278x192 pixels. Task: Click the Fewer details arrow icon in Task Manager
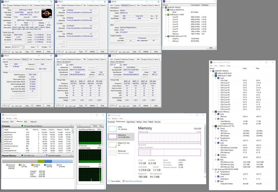point(109,181)
